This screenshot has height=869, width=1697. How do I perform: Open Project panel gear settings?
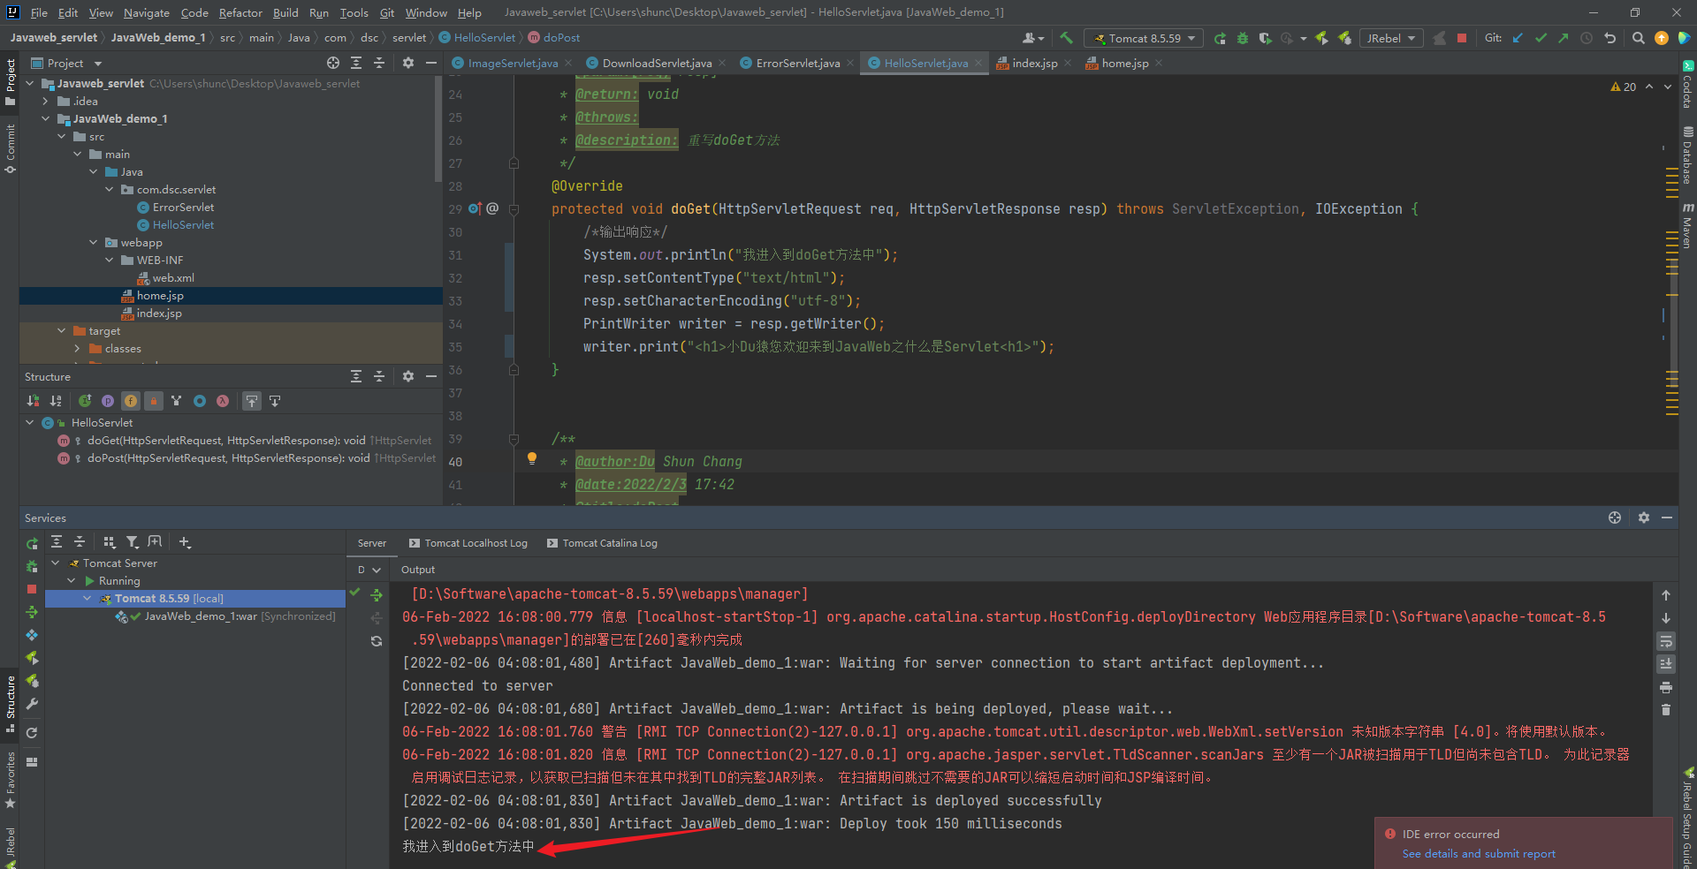tap(407, 63)
